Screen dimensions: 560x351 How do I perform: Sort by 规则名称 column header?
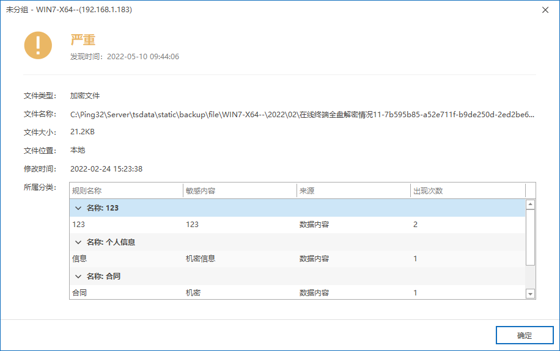pyautogui.click(x=126, y=191)
